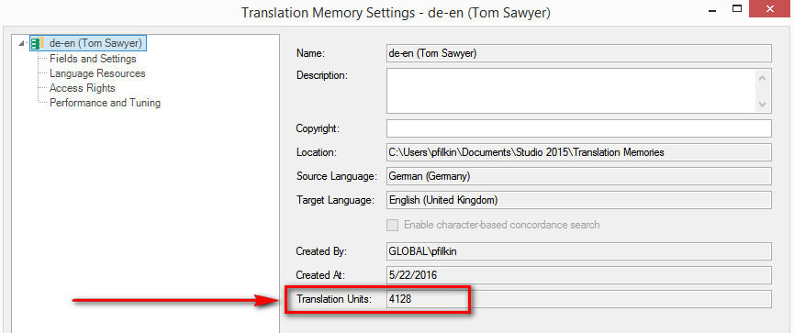This screenshot has height=333, width=794.
Task: Click the Location path field
Action: coord(579,152)
